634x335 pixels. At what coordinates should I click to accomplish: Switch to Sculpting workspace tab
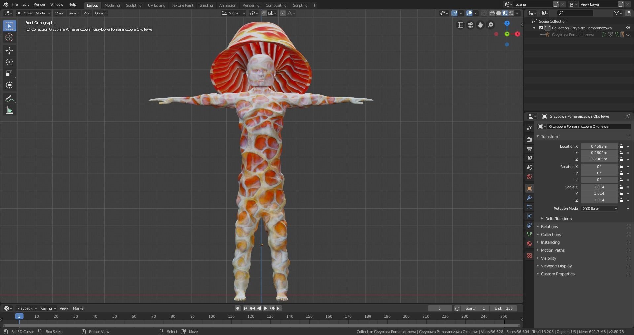point(134,5)
